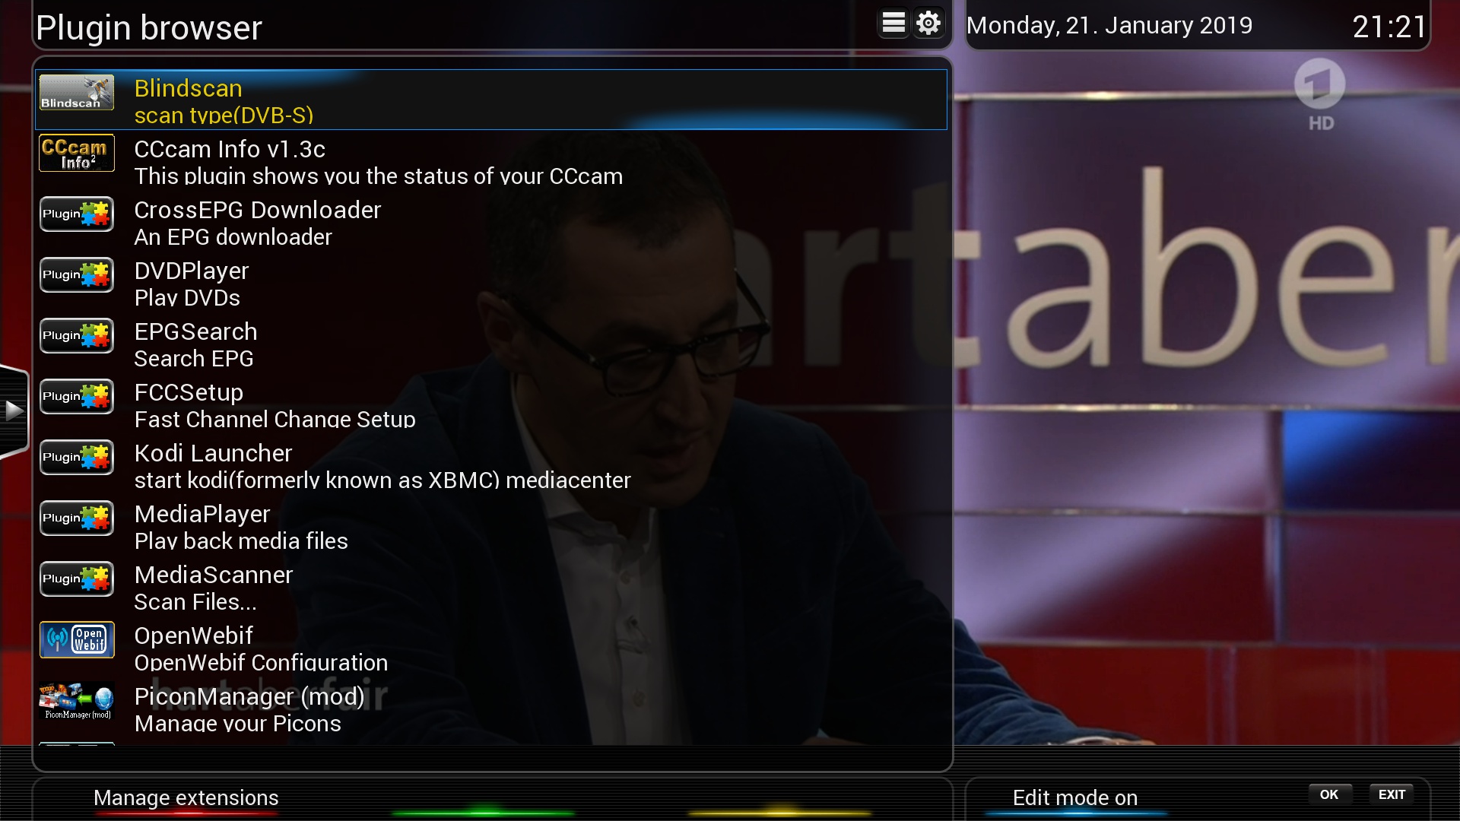Open the menu icon in header
Viewport: 1460px width, 821px height.
tap(893, 24)
